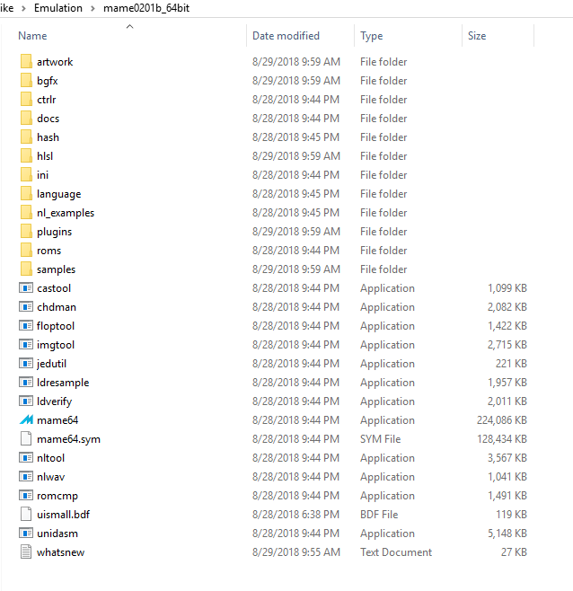Click the '3,567 KB' size cell

[x=507, y=457]
